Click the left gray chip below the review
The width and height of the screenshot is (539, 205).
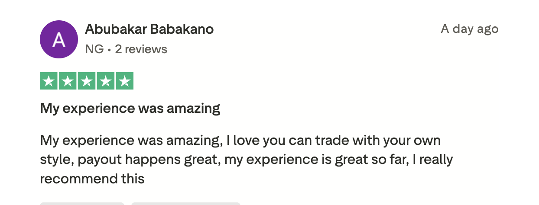pos(82,203)
